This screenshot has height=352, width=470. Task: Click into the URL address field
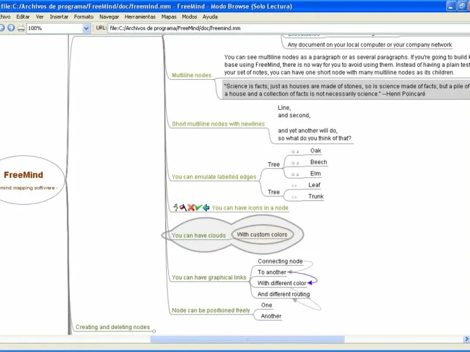[x=288, y=28]
